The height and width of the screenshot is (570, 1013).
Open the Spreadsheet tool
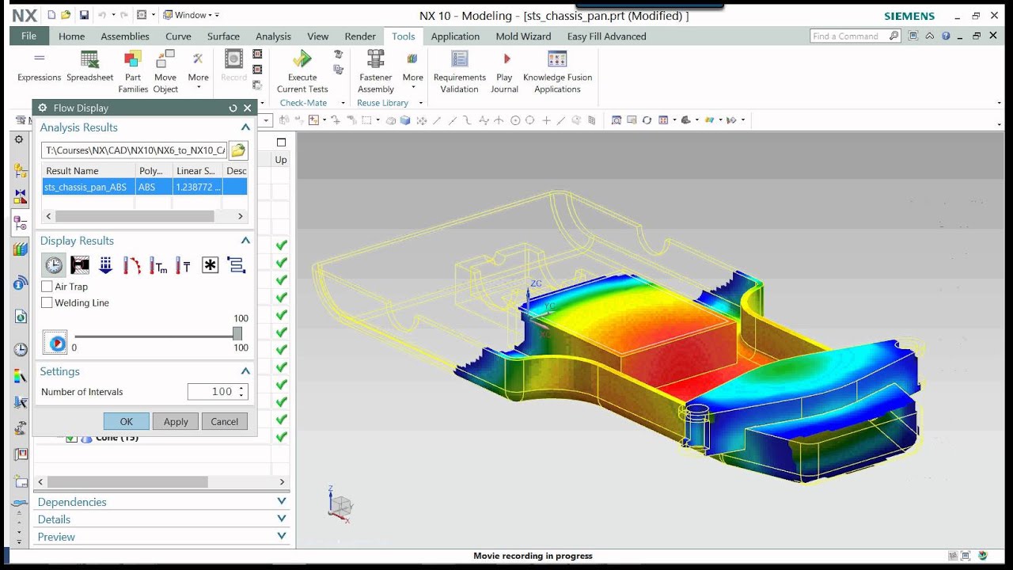89,66
